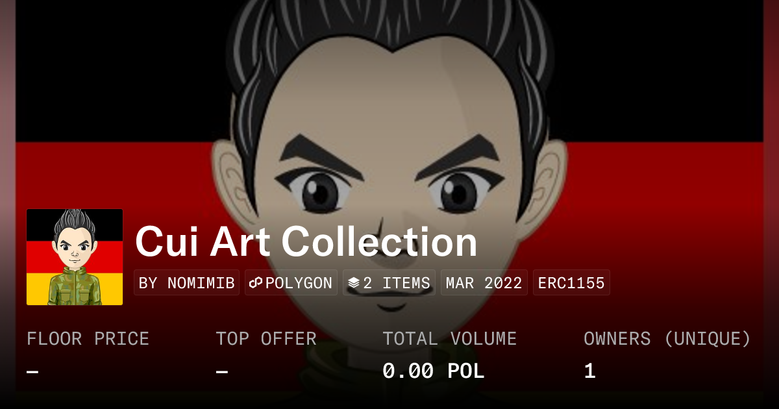Click the top offer dash value

222,371
